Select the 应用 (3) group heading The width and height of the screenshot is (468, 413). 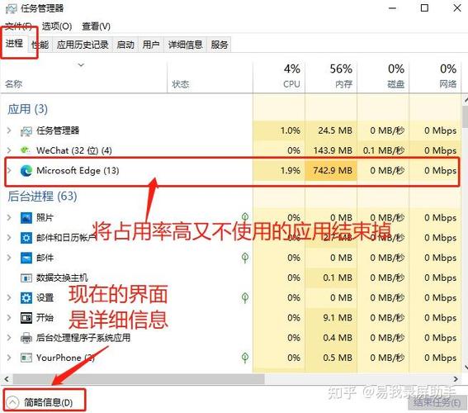pyautogui.click(x=27, y=109)
